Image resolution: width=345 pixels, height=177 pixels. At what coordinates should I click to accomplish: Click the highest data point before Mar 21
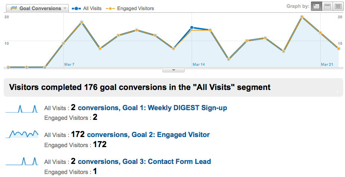pos(302,17)
